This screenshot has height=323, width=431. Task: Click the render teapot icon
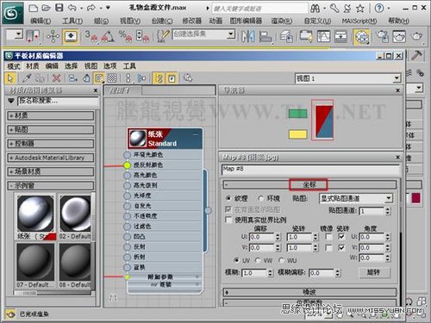416,36
